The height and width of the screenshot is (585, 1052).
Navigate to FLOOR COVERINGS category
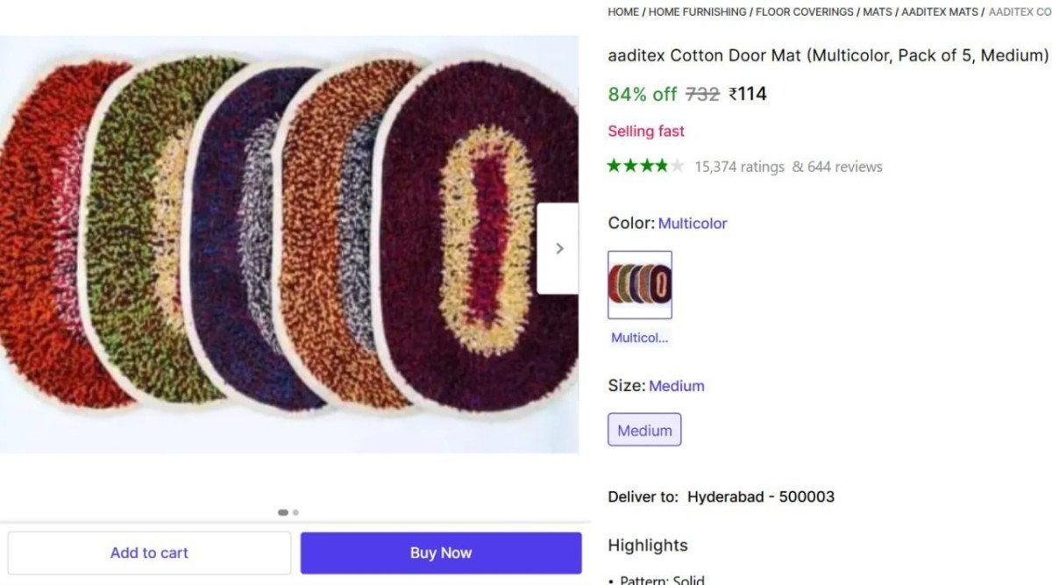tap(803, 11)
